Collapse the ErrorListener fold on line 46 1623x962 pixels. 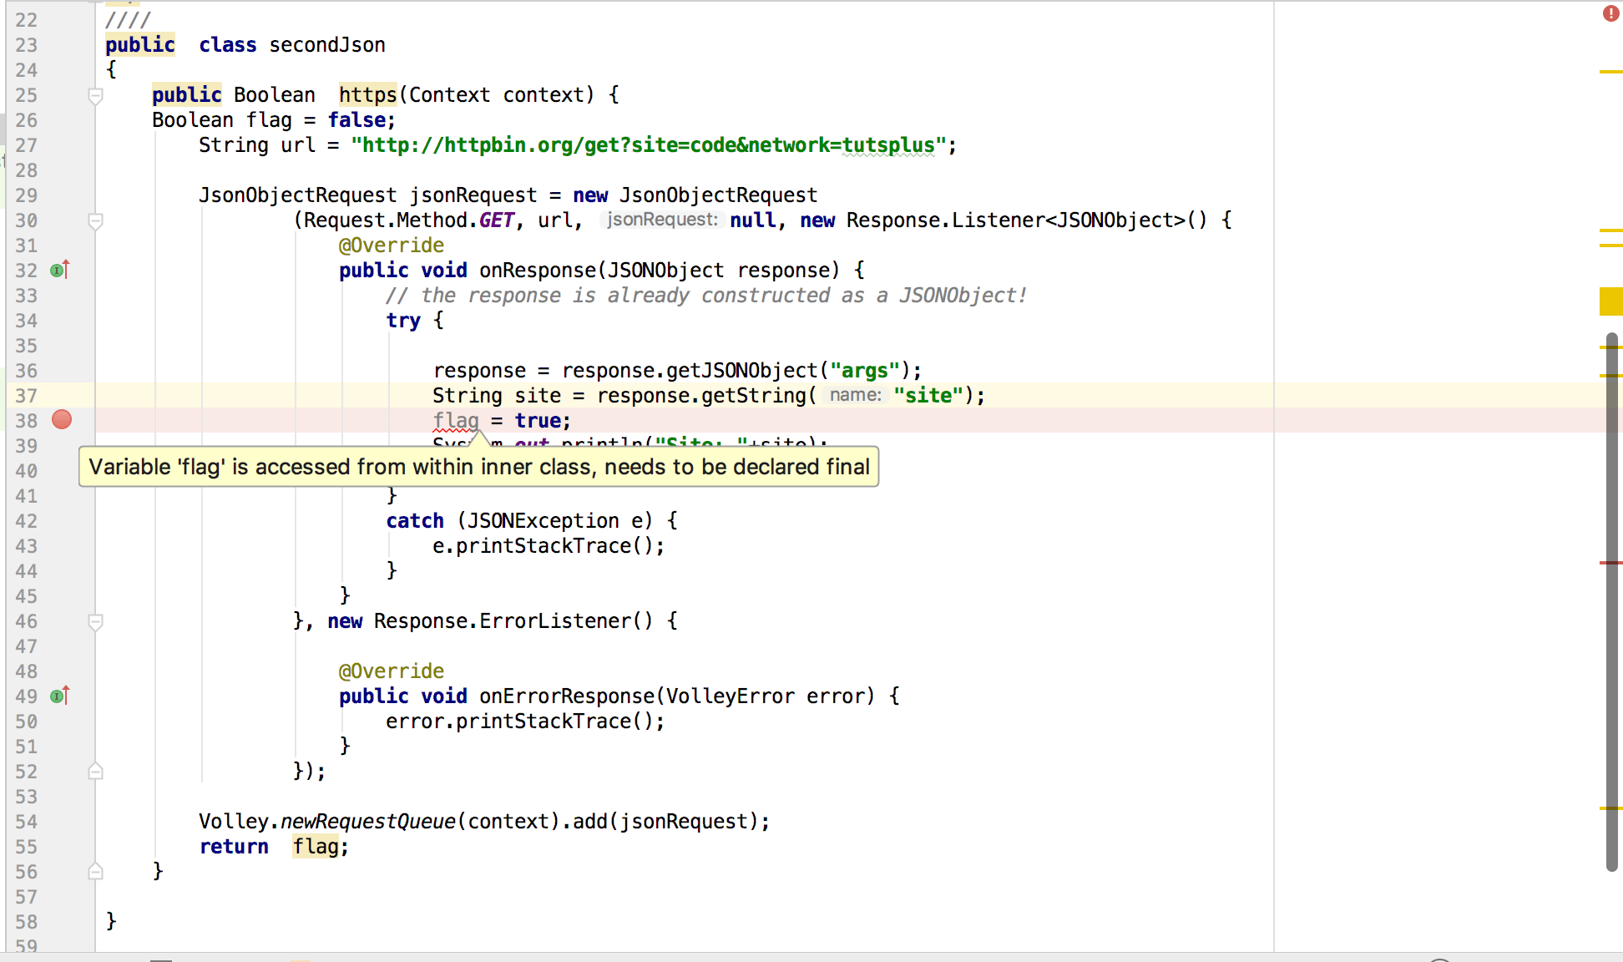pyautogui.click(x=96, y=622)
